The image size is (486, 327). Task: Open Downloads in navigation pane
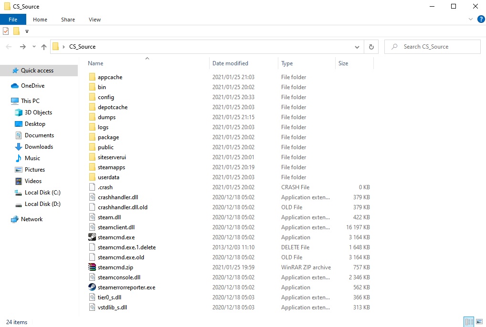pos(39,147)
